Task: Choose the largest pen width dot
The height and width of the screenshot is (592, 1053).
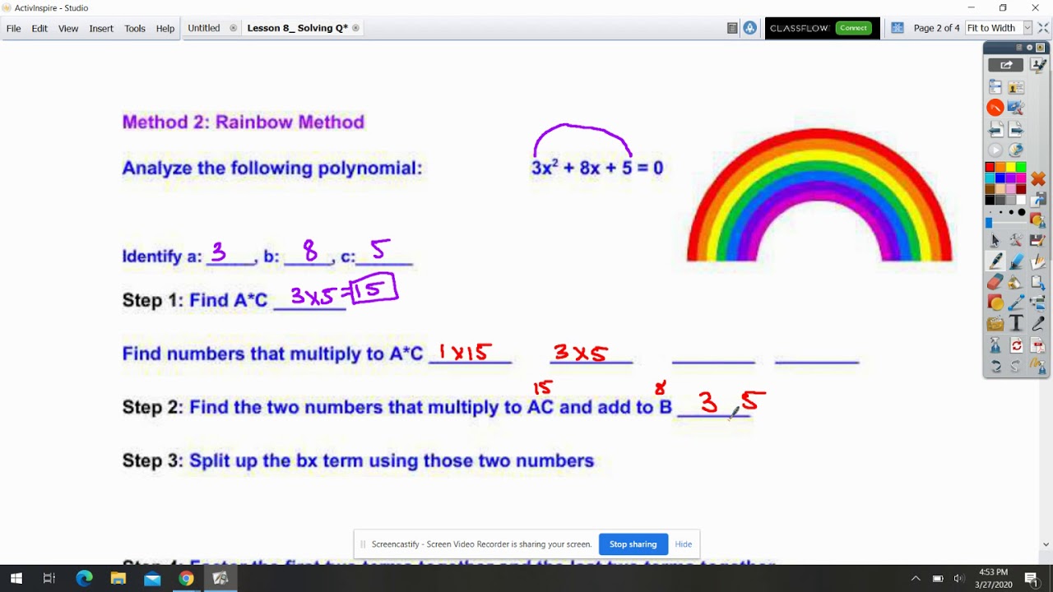Action: (x=1022, y=212)
